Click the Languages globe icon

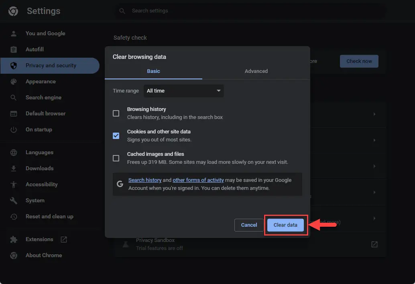point(14,153)
